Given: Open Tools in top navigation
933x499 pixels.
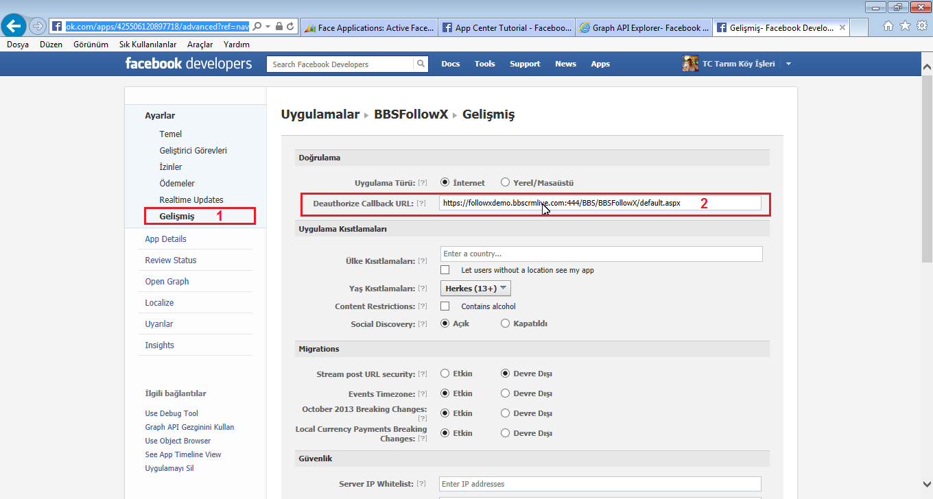Looking at the screenshot, I should click(484, 64).
